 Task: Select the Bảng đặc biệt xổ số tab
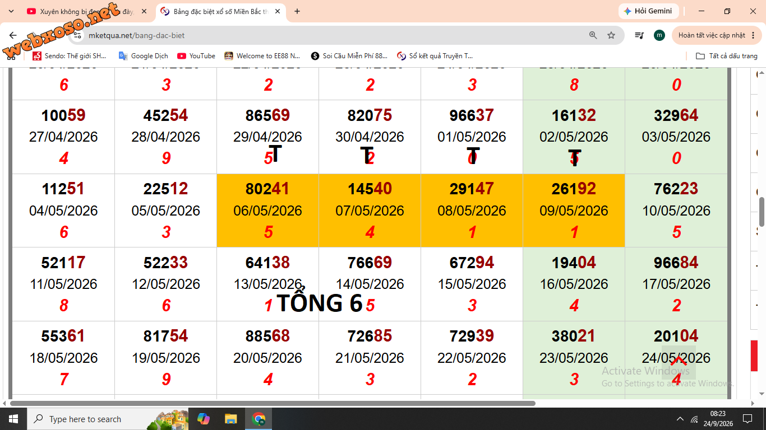point(220,11)
